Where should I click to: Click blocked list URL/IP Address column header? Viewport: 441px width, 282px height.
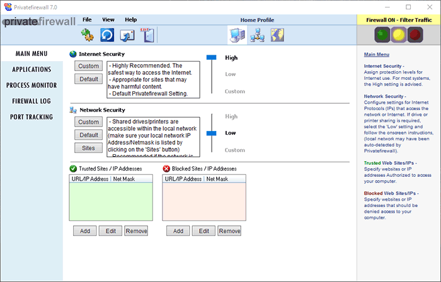point(183,179)
